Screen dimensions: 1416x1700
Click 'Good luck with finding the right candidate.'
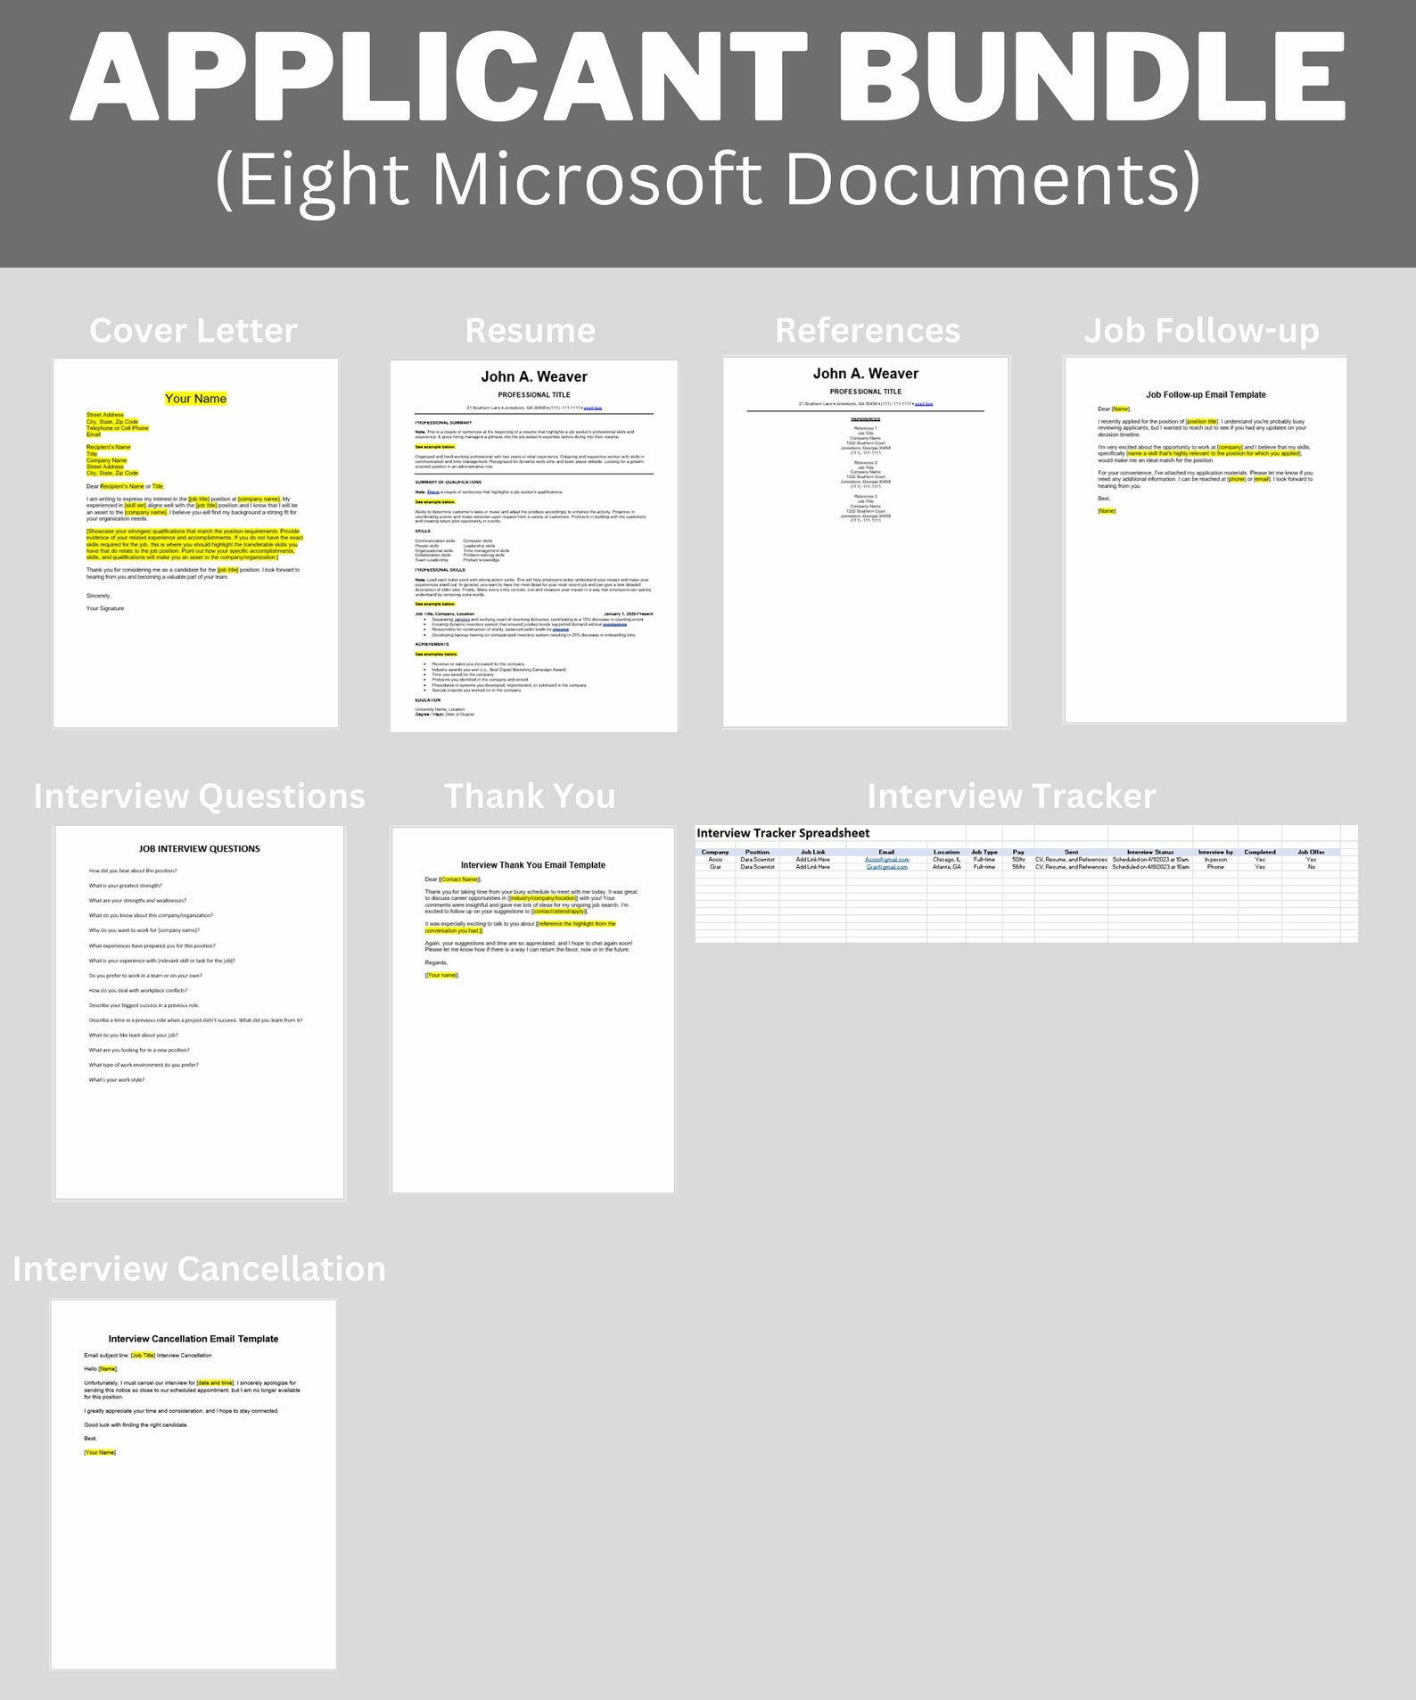[136, 1425]
